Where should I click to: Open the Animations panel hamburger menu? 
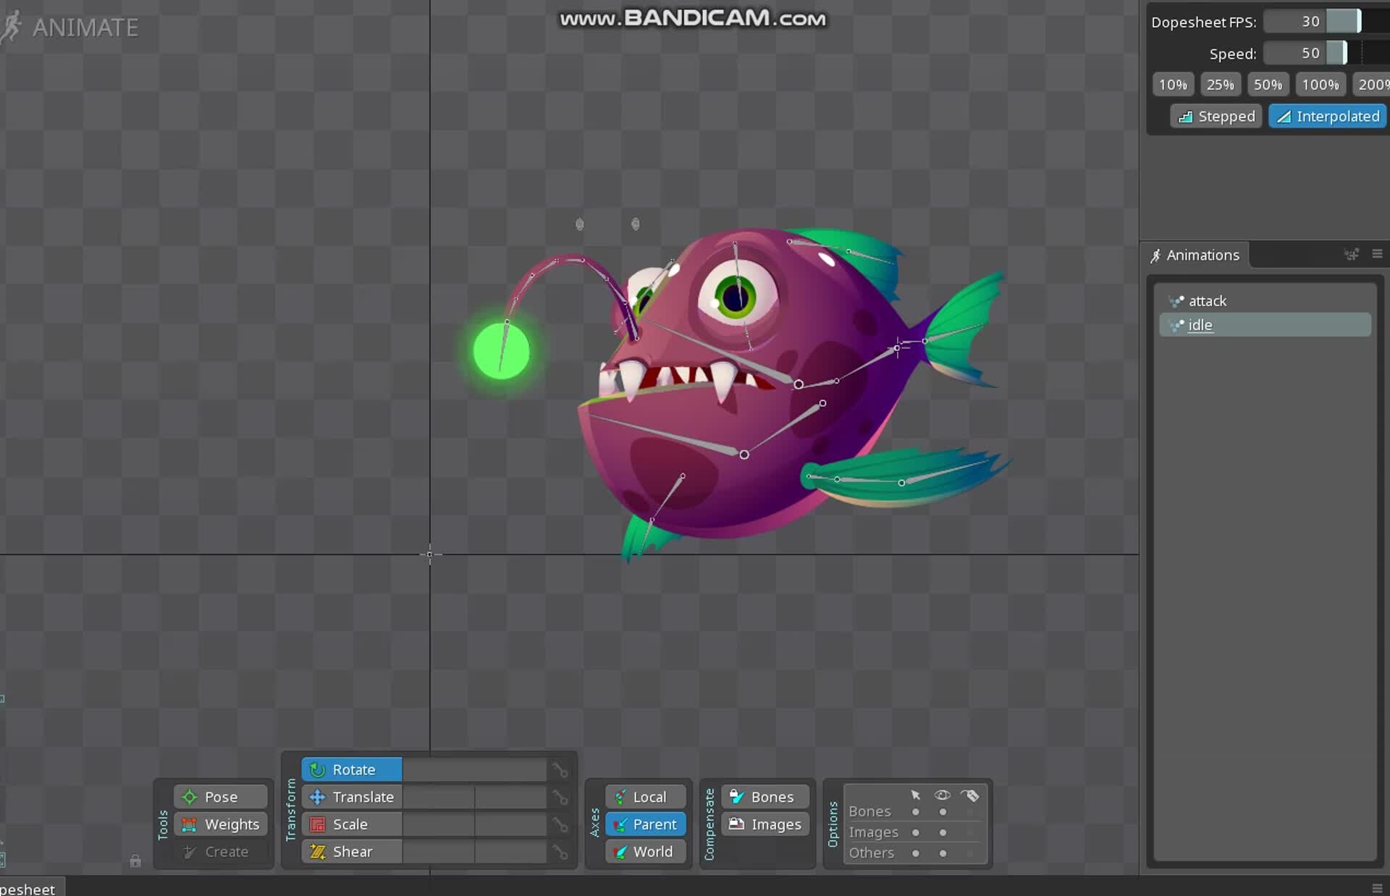1377,255
